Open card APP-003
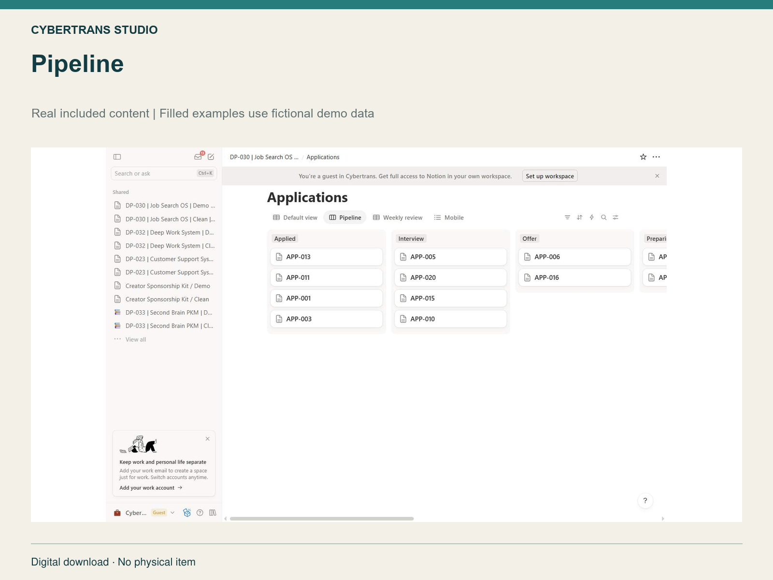 click(x=327, y=319)
